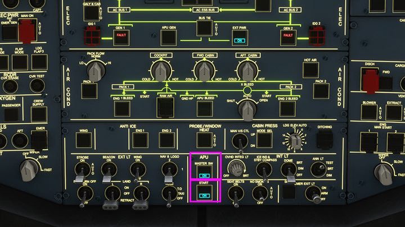The image size is (405, 227).
Task: Click the APU GEN pushbutton
Action: coord(169,38)
